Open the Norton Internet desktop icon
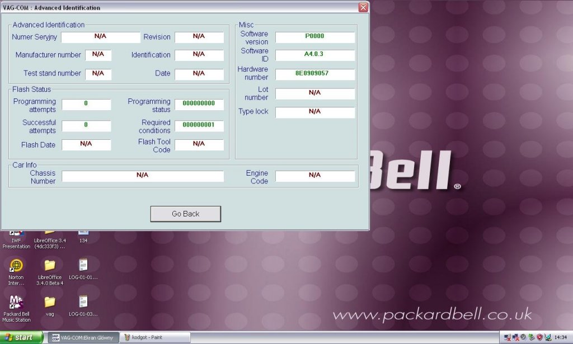The height and width of the screenshot is (344, 573). click(x=16, y=272)
